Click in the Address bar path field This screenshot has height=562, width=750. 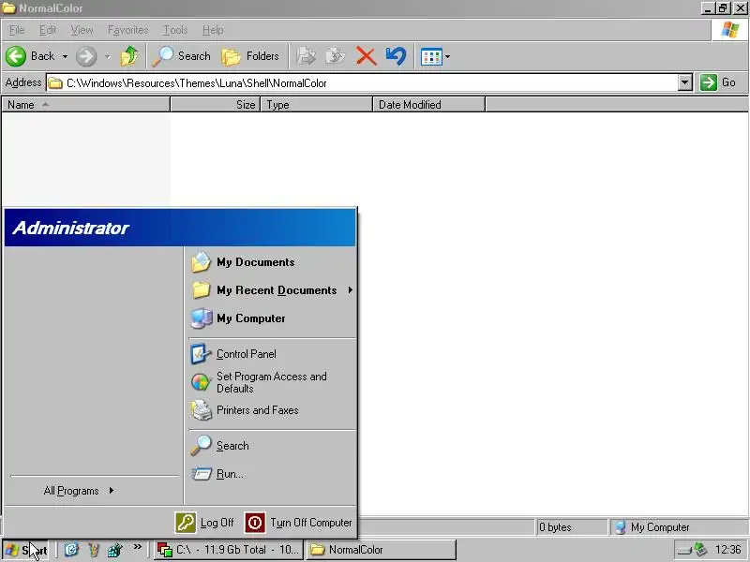coord(362,83)
